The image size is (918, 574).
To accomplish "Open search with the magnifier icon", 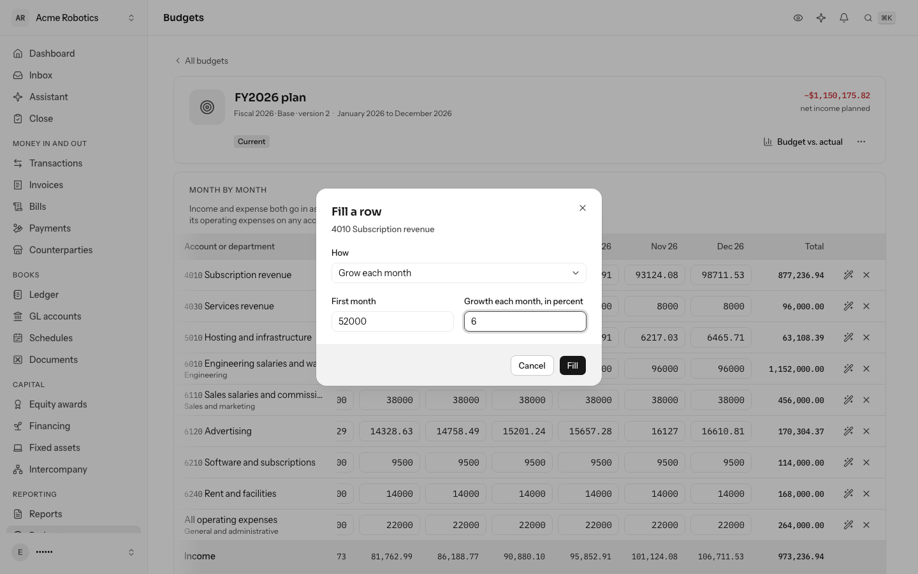I will tap(868, 18).
